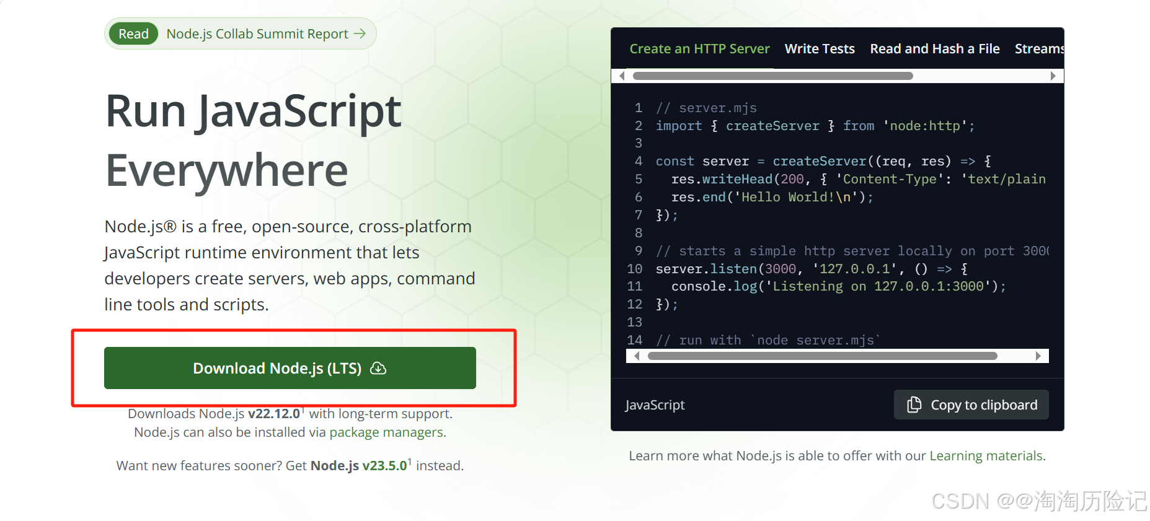Open the Streams tab
1150x521 pixels.
tap(1040, 49)
